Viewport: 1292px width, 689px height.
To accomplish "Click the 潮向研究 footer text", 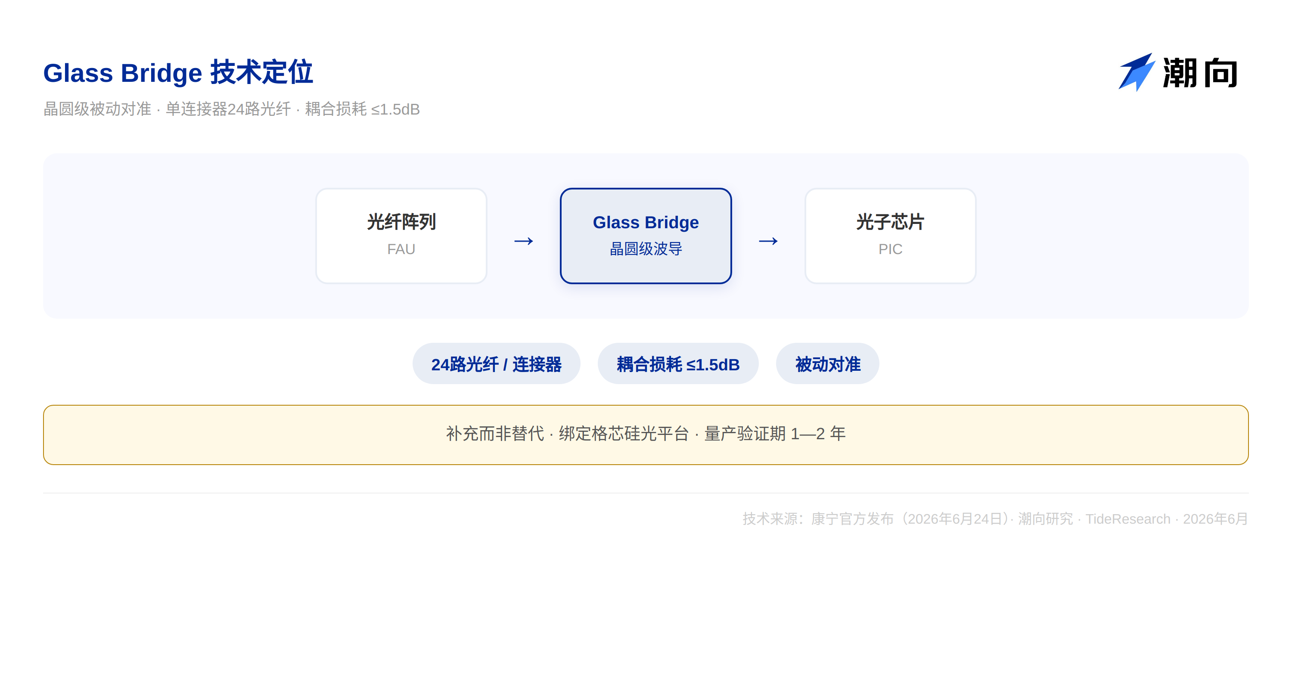I will click(x=1045, y=518).
